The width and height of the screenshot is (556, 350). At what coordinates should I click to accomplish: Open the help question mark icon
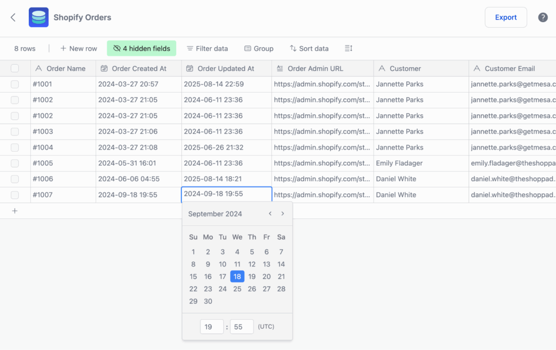click(x=542, y=17)
